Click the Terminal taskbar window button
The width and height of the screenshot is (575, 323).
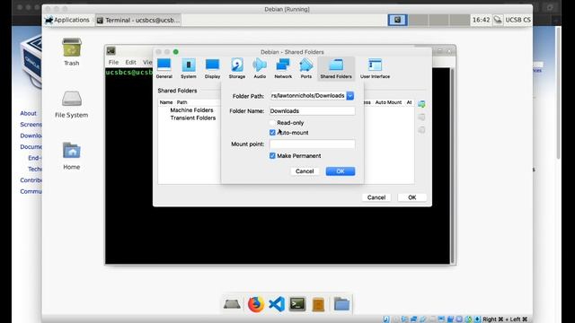(138, 20)
